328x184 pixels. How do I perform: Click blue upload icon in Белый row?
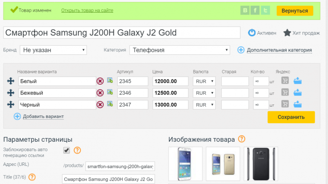297,81
